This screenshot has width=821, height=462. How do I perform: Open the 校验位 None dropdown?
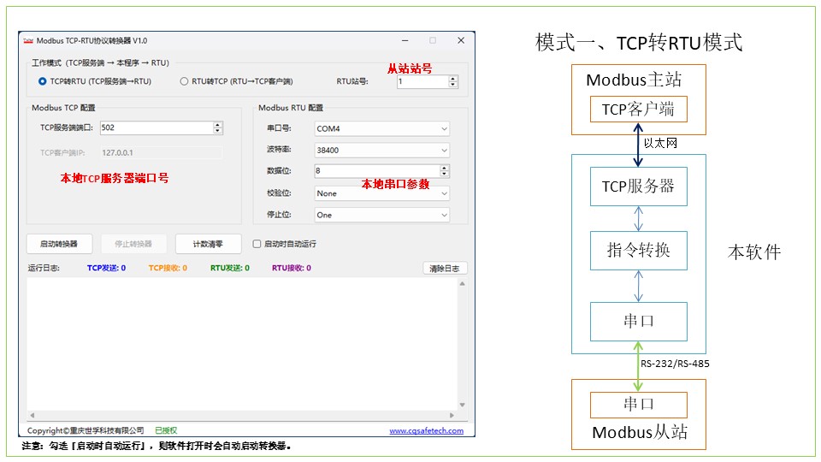click(x=381, y=193)
